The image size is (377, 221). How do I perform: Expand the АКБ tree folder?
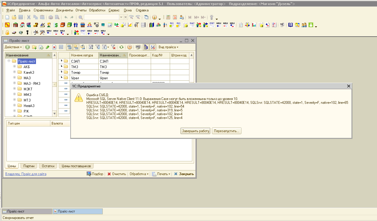point(14,67)
